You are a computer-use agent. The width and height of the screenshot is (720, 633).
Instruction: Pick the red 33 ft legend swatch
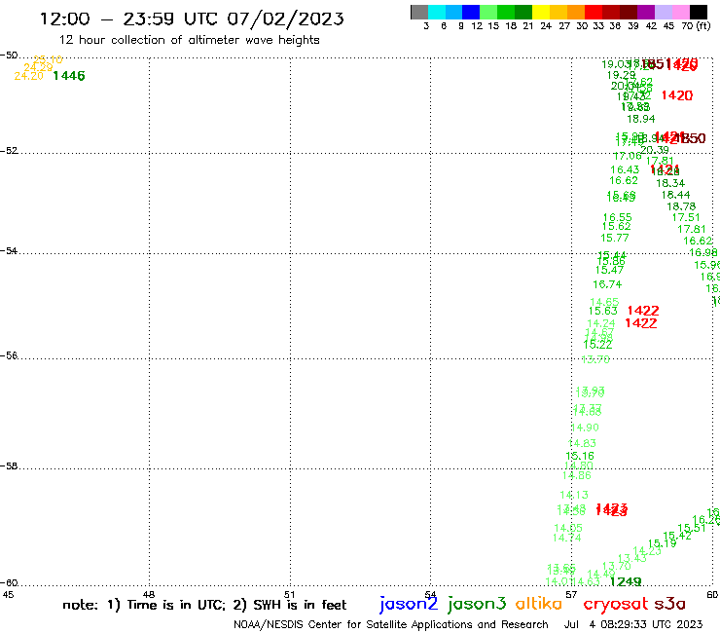point(594,12)
